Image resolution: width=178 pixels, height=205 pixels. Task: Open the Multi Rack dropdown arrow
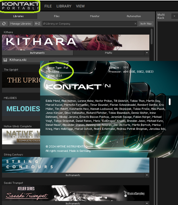pyautogui.click(x=174, y=16)
